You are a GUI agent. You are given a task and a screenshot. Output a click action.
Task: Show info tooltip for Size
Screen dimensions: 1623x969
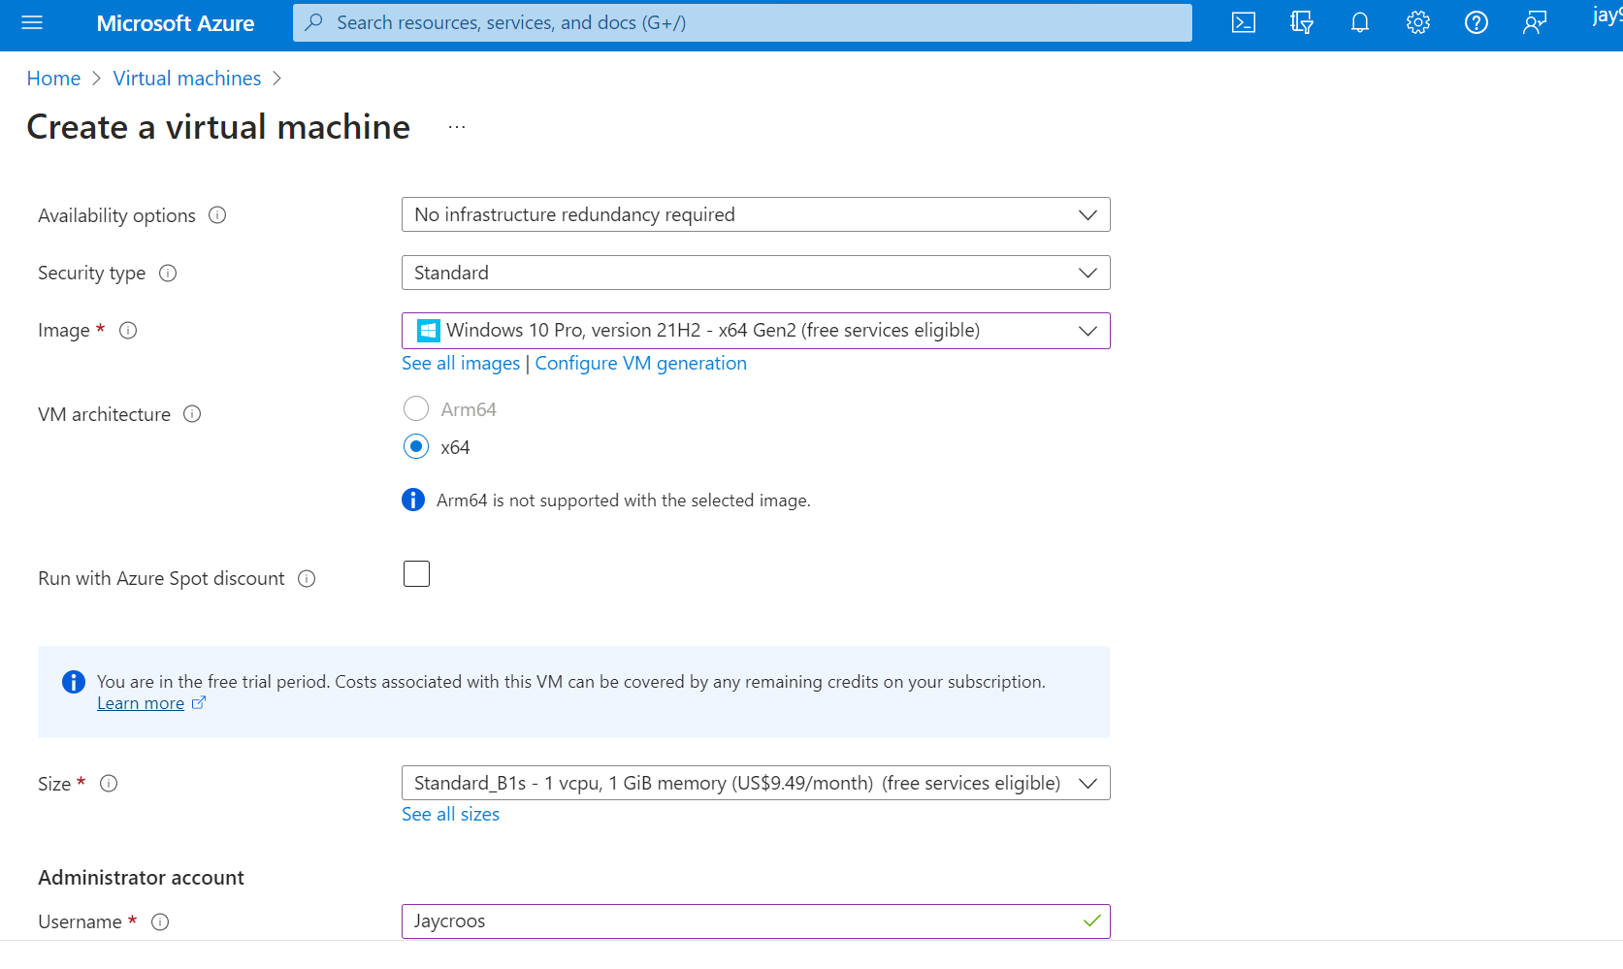pos(109,784)
